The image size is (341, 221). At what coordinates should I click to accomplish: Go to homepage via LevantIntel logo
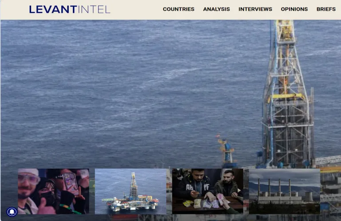click(69, 9)
